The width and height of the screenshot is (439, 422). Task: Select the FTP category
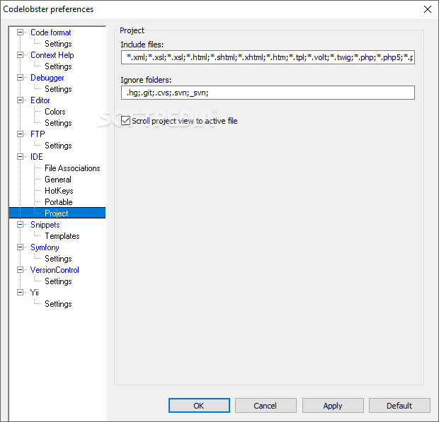[38, 134]
